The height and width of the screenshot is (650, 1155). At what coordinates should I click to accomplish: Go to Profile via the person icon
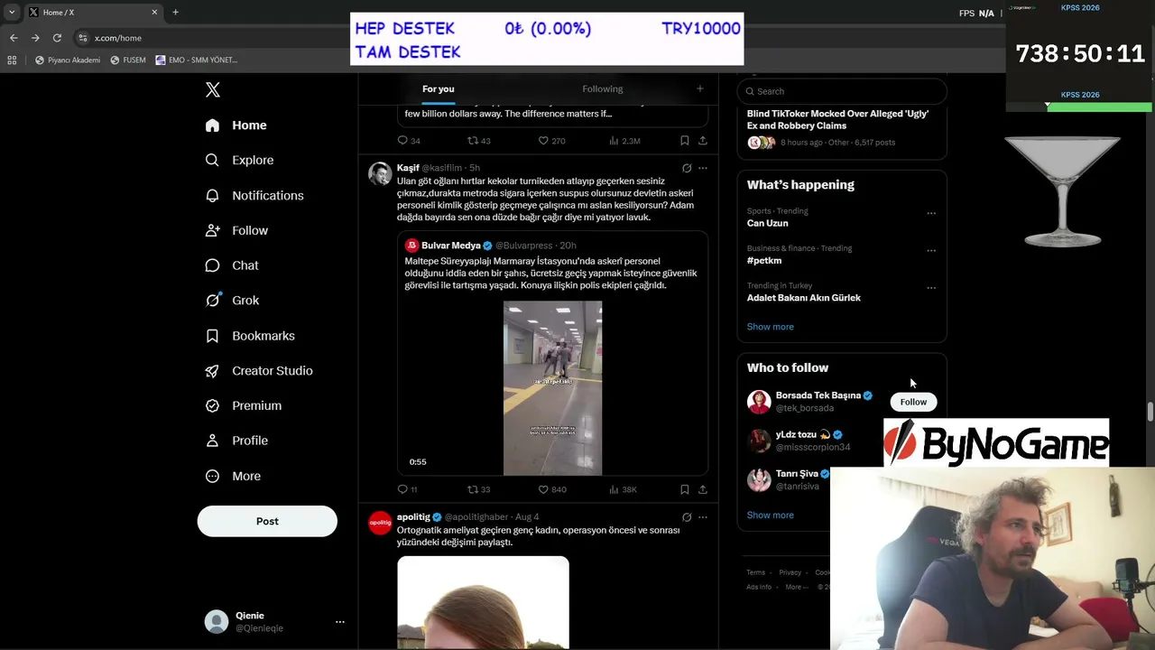(x=212, y=441)
